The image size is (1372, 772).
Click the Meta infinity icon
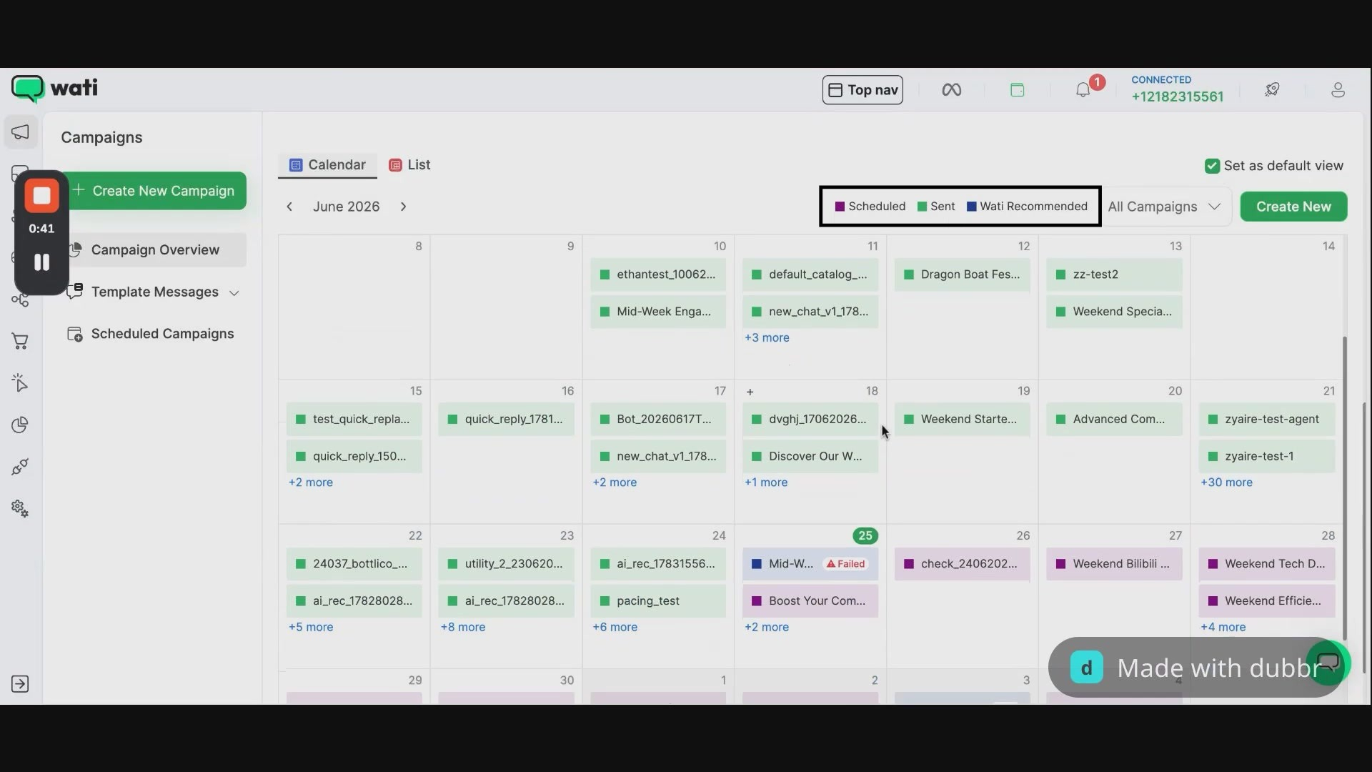tap(951, 90)
